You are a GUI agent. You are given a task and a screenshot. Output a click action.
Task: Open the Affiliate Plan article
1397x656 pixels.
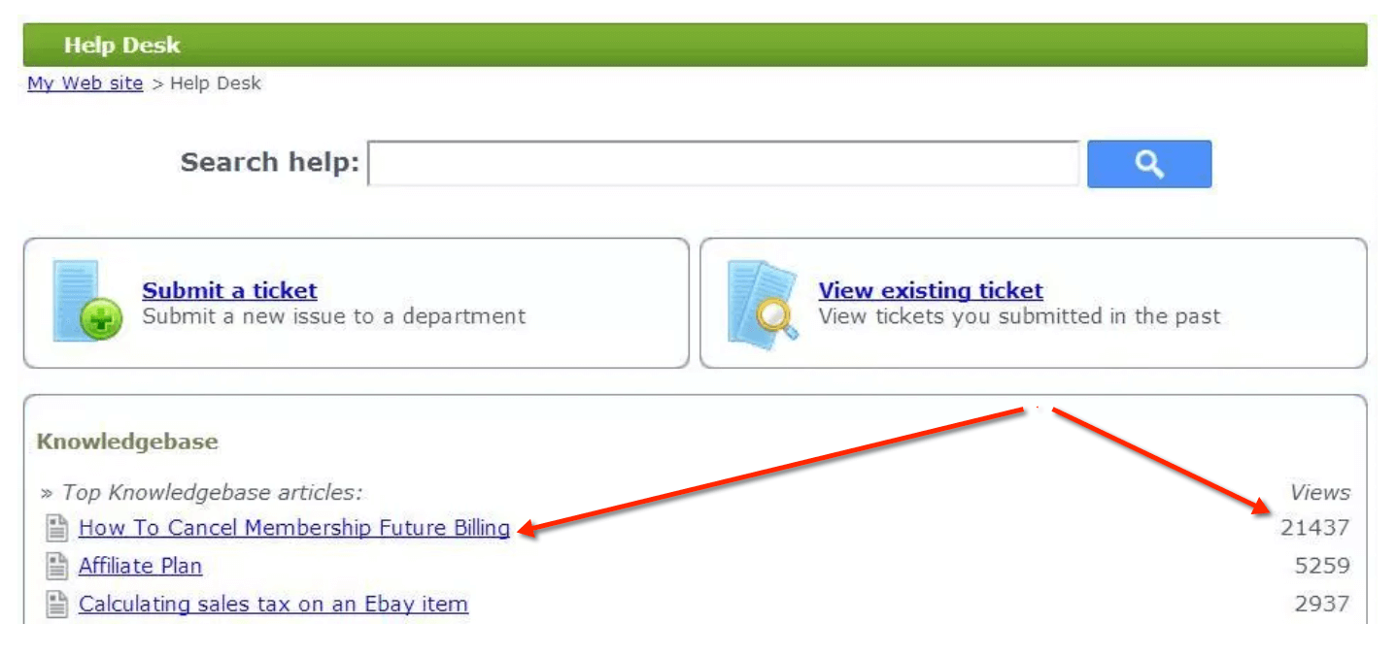point(141,565)
